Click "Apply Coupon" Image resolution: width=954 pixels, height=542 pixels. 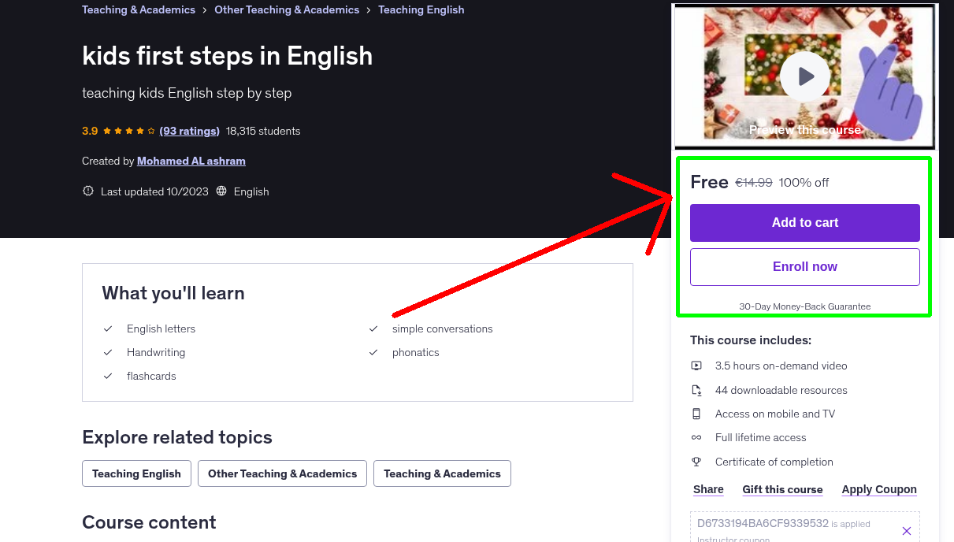(878, 489)
